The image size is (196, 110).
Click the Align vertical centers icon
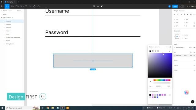(188, 14)
